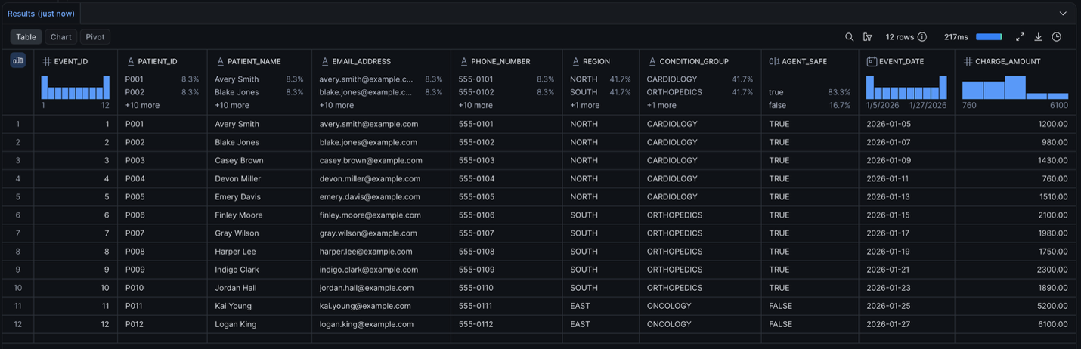The image size is (1081, 349).
Task: Switch to the Table view
Action: tap(26, 37)
